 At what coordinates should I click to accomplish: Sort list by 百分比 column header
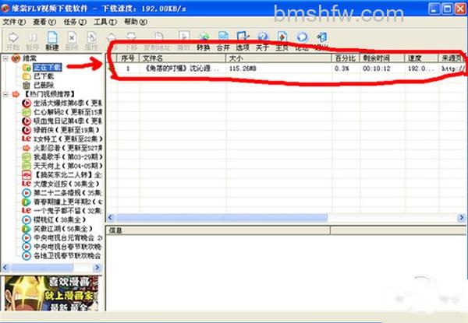pos(346,58)
